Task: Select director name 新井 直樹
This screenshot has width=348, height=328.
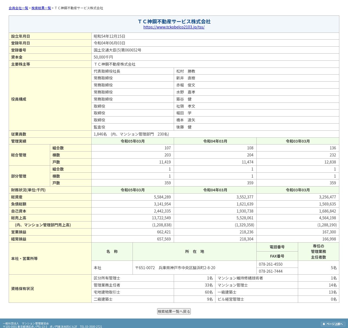Action: click(186, 78)
